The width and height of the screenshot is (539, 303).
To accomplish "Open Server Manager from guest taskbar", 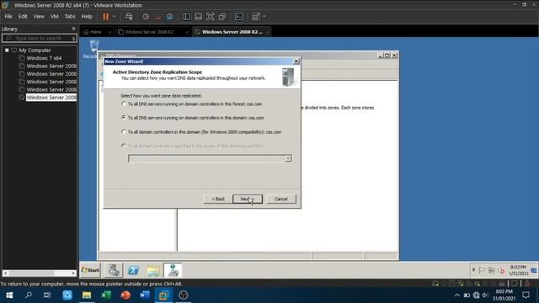I will 114,270.
